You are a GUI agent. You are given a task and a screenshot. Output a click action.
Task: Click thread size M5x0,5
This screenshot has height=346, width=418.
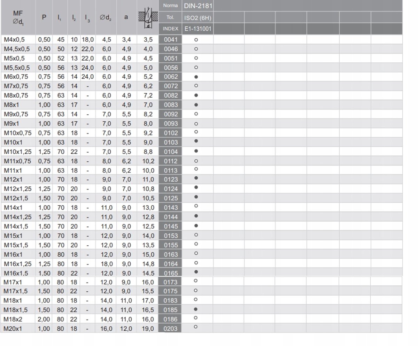click(x=14, y=59)
